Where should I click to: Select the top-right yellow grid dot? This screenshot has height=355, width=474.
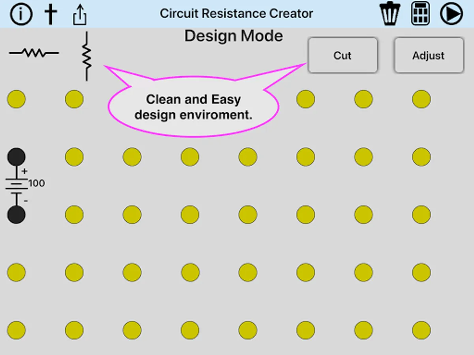[x=421, y=99]
